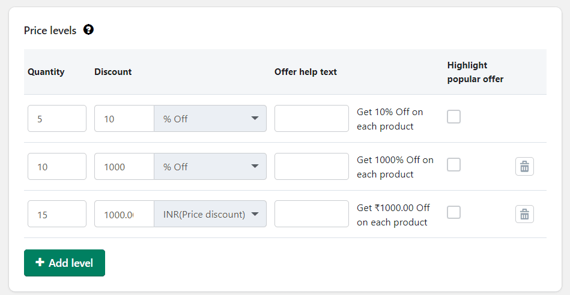This screenshot has height=295, width=570.
Task: Click the quantity field containing 5
Action: 57,119
